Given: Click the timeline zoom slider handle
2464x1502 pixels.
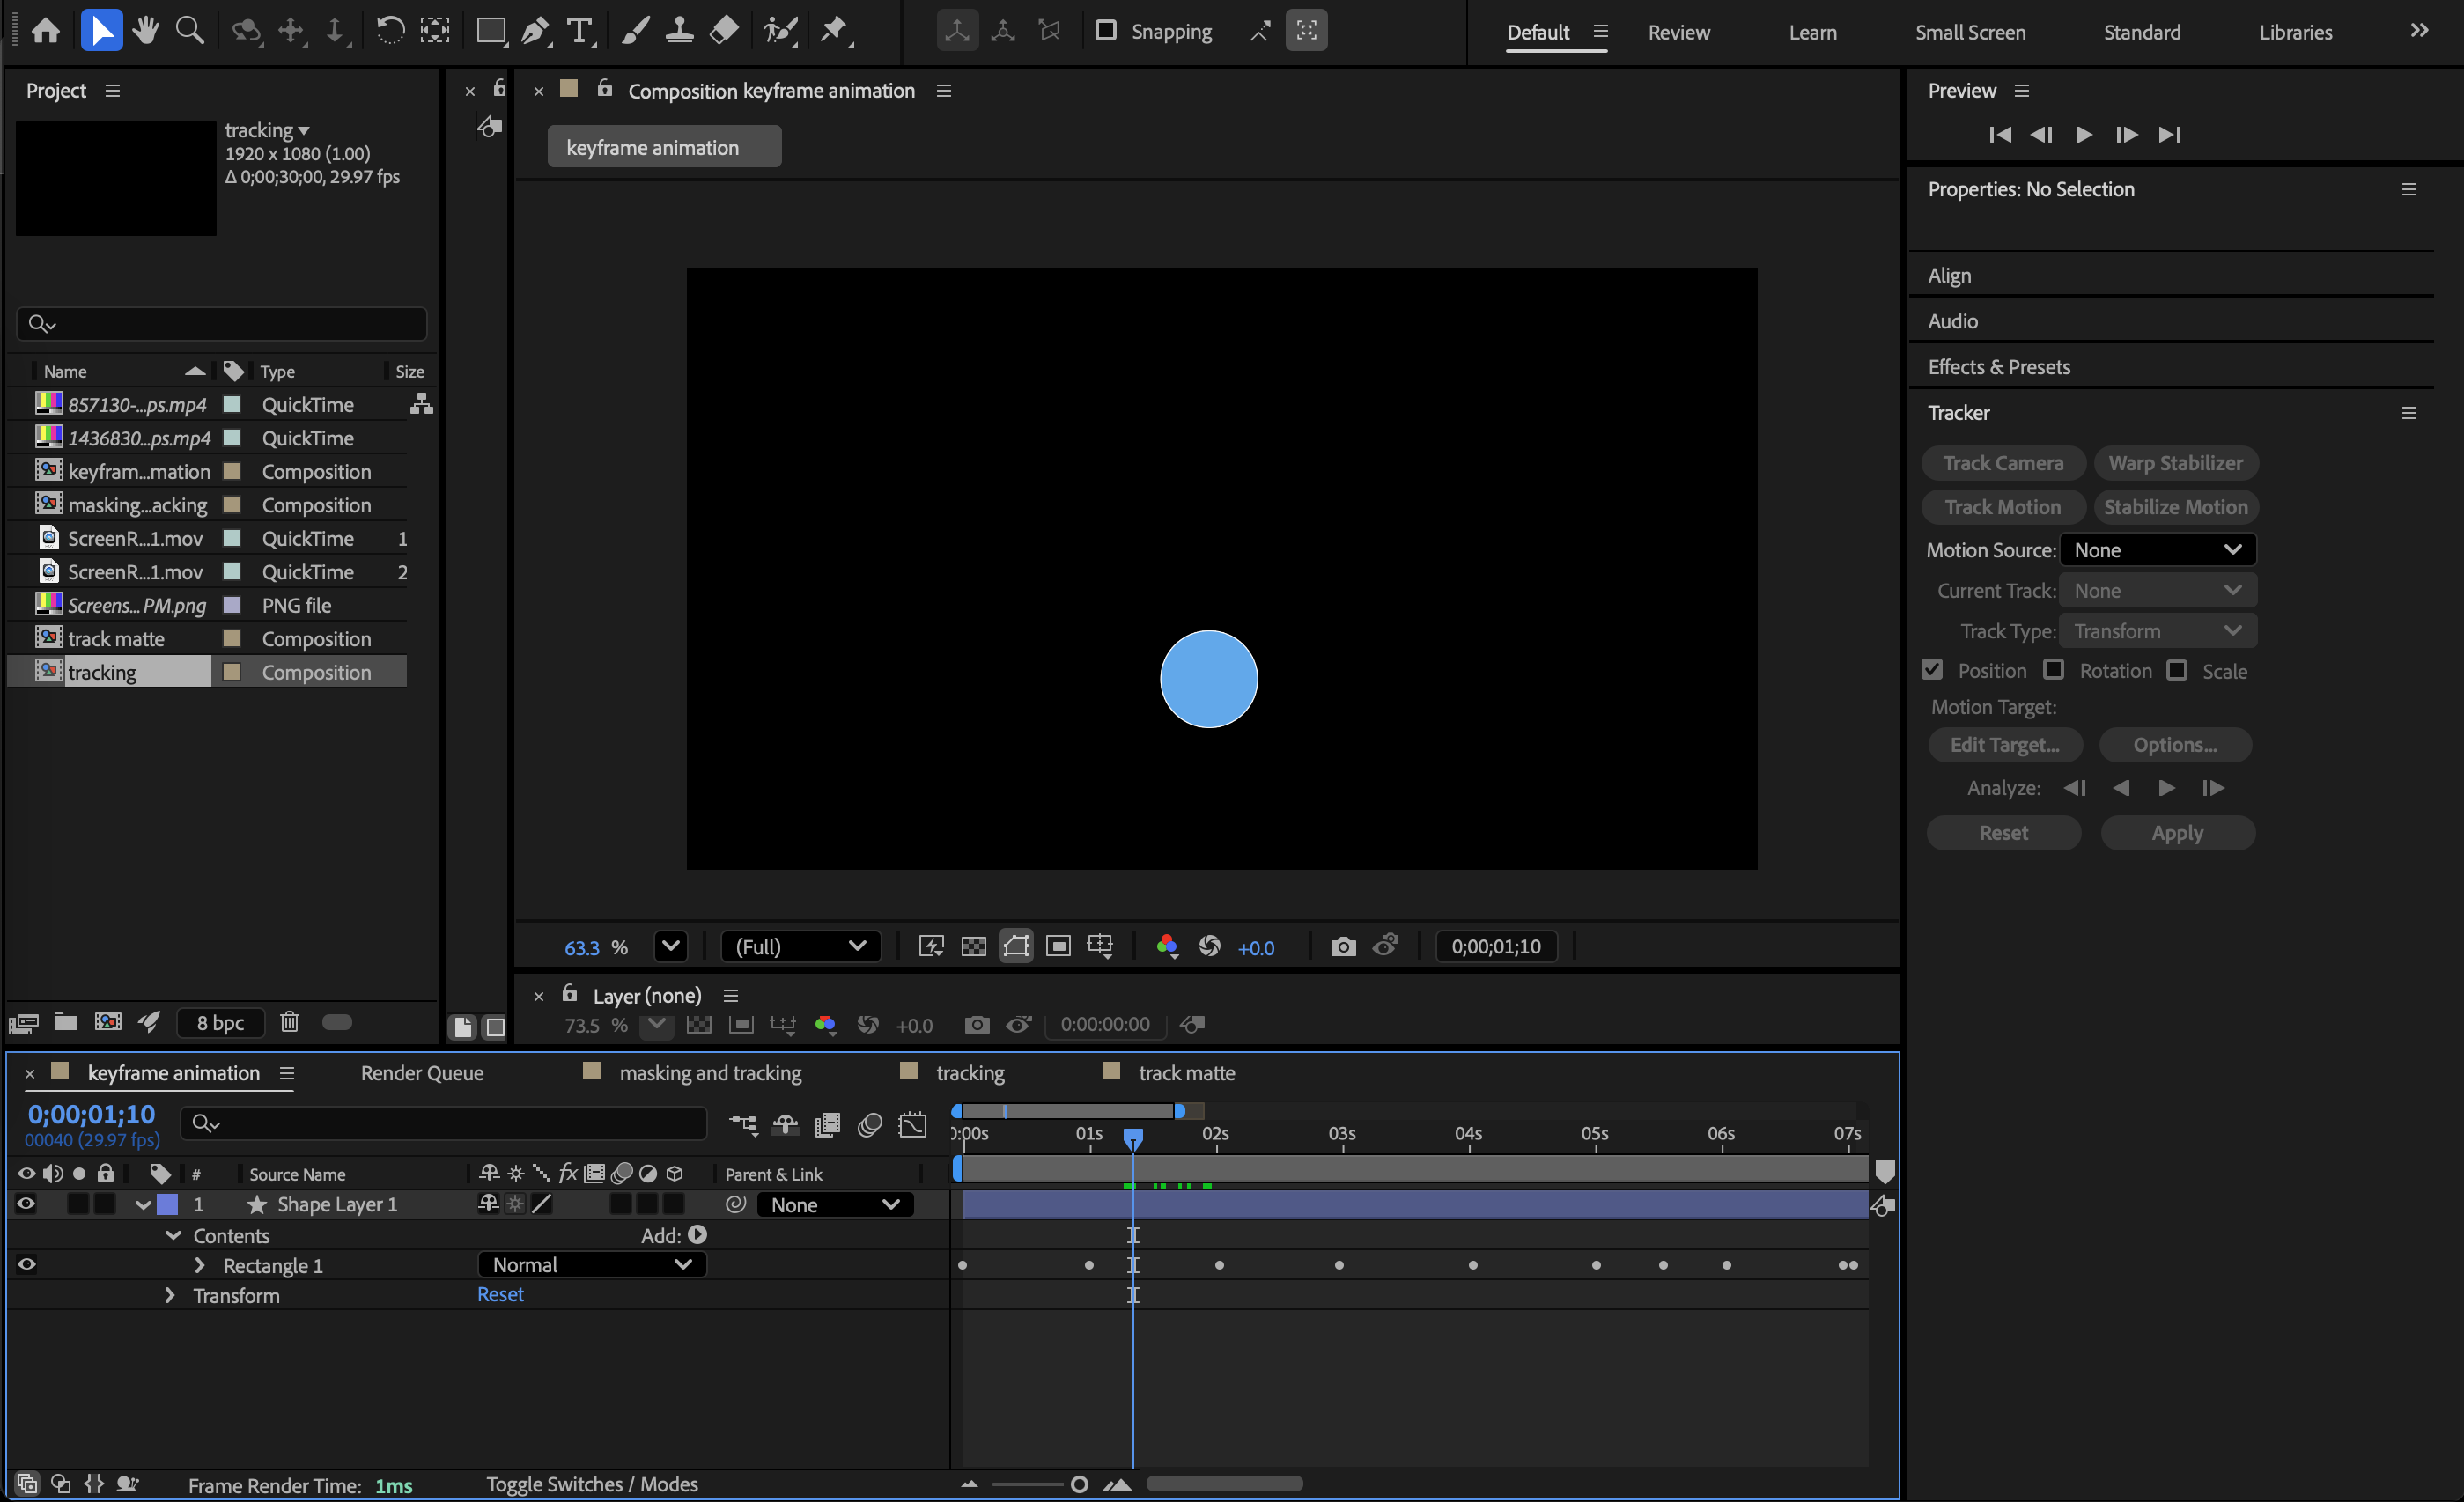Looking at the screenshot, I should (1079, 1484).
